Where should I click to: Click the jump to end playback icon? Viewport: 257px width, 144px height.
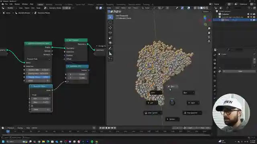115,128
